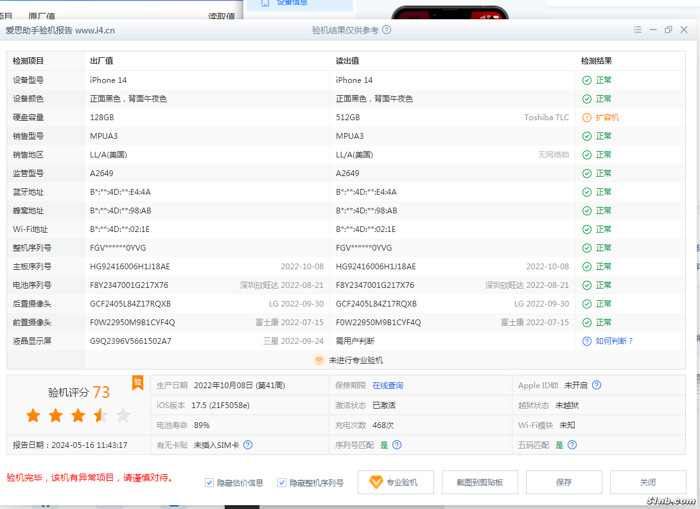Click the 如何判断？ link
700x509 pixels.
615,341
